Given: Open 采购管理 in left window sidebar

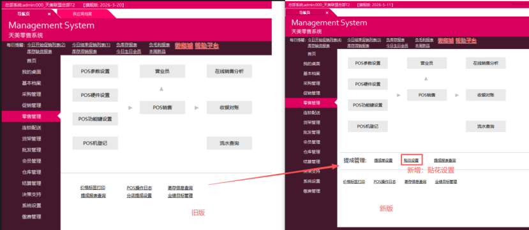Looking at the screenshot, I should (x=31, y=94).
